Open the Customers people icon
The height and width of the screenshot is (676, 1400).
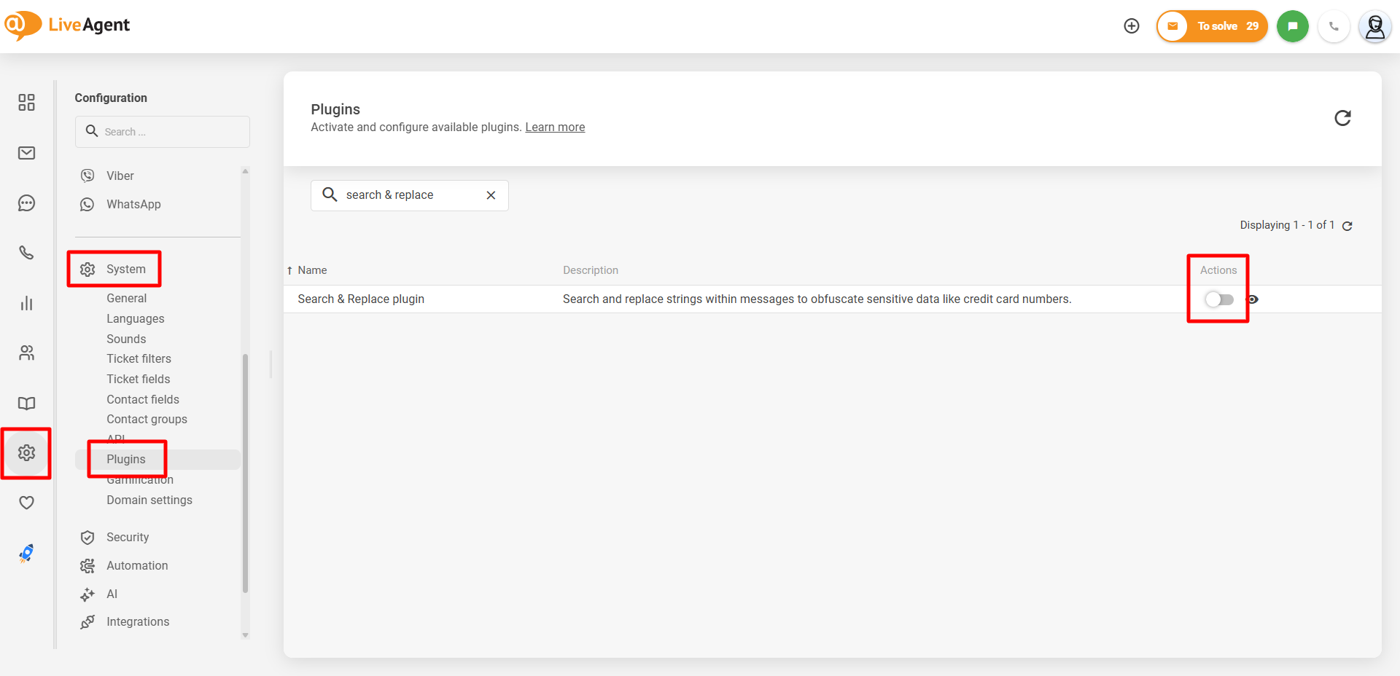click(x=27, y=353)
